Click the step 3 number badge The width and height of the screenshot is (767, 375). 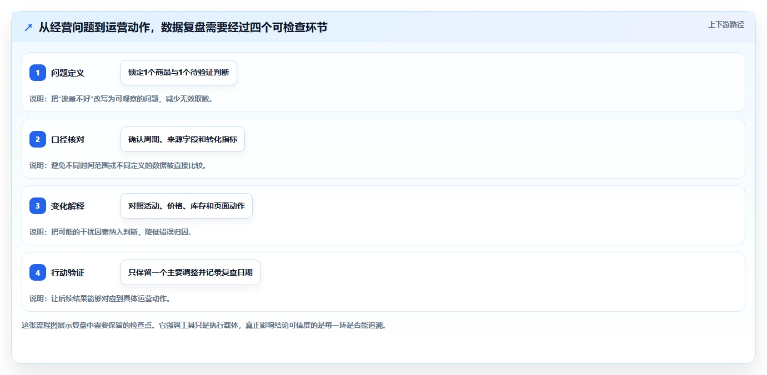38,206
